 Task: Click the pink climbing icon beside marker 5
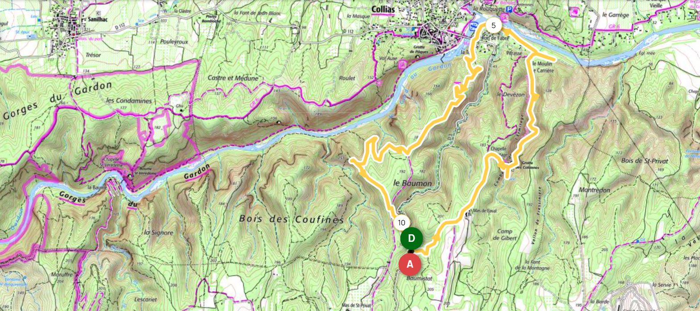point(505,18)
